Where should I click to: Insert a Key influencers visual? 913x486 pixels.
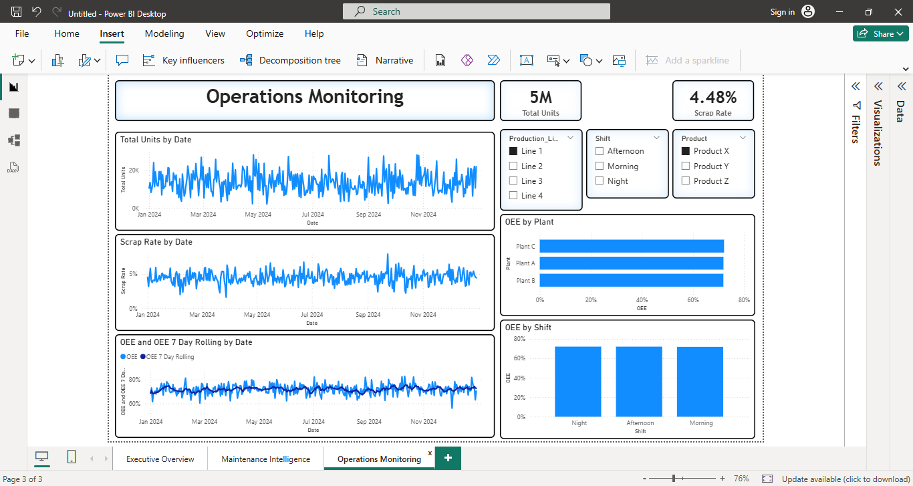click(184, 60)
